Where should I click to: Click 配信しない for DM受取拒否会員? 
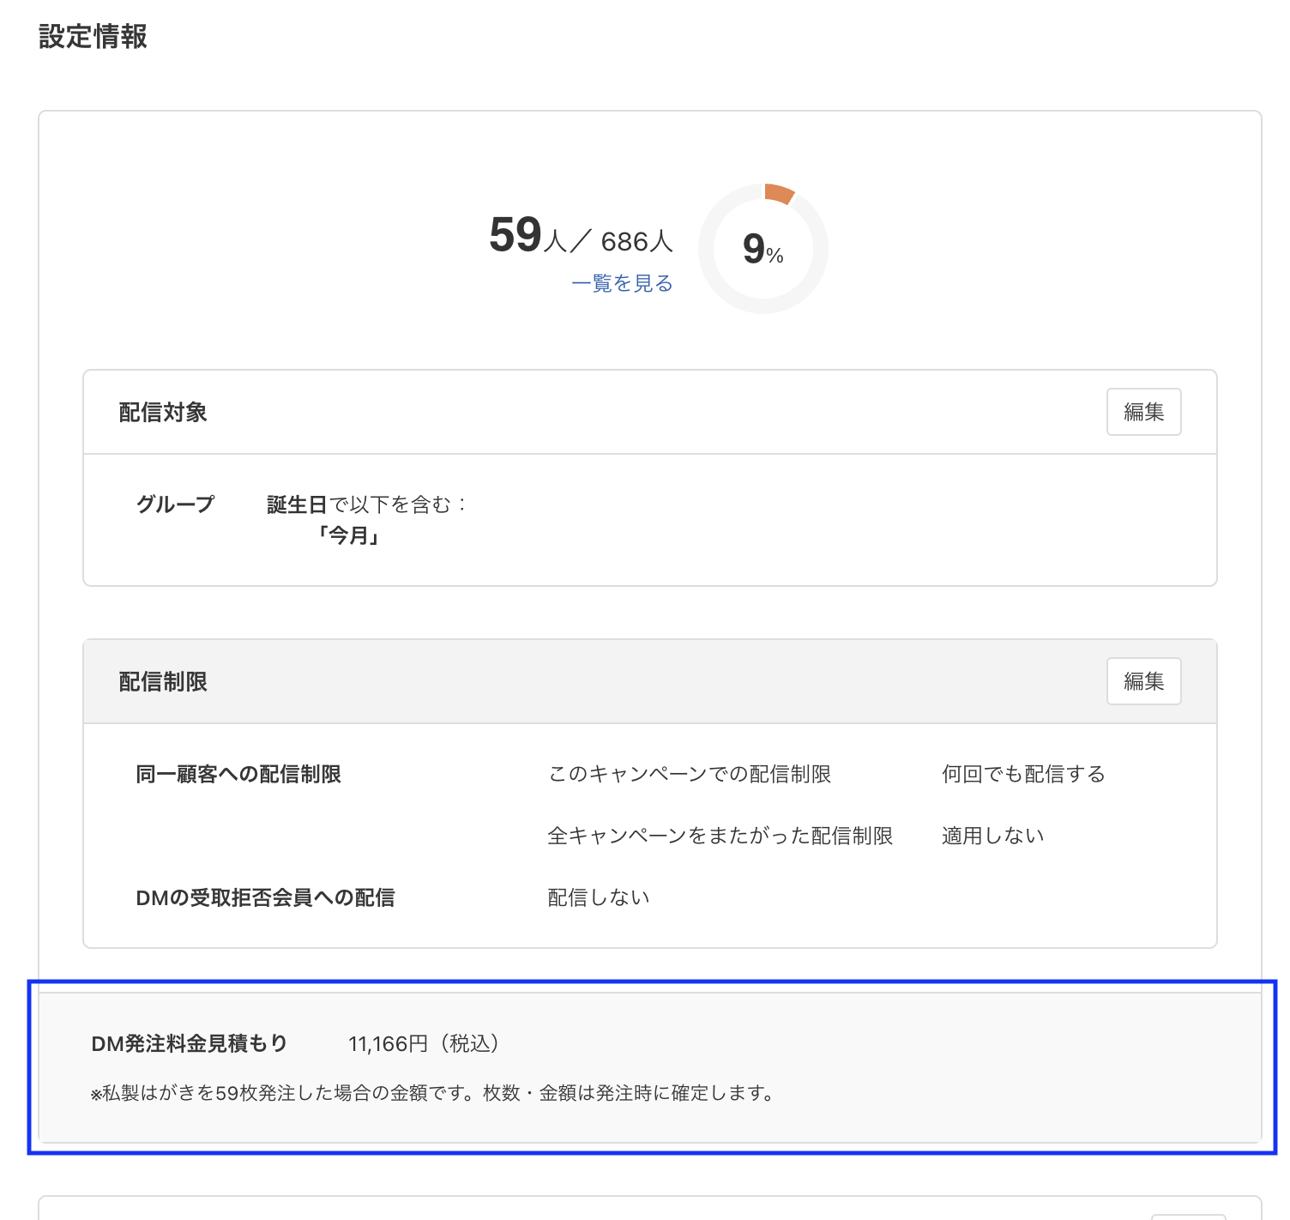(x=598, y=896)
